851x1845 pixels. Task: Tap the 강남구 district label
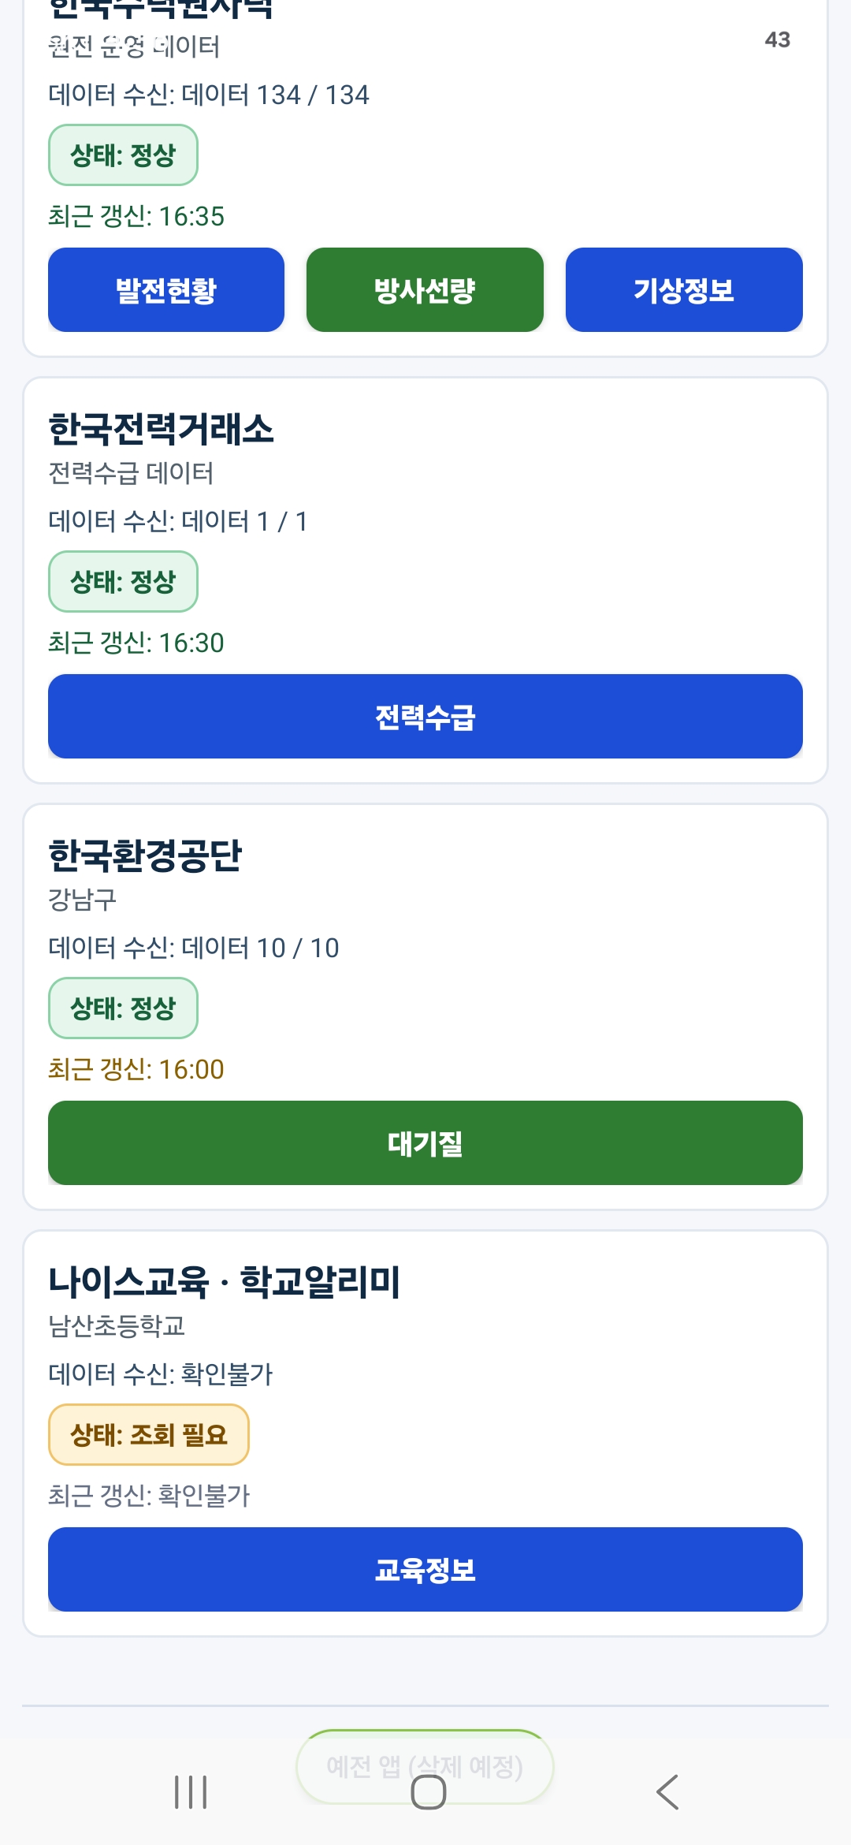83,899
